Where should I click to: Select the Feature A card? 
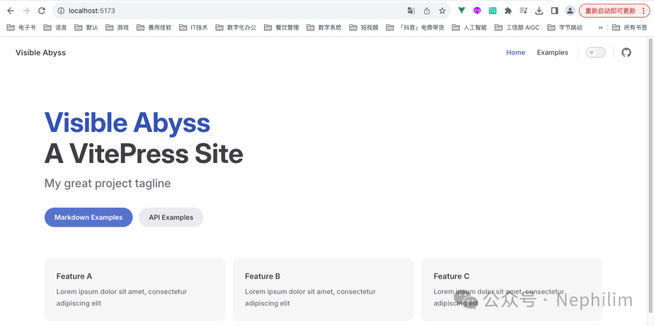134,289
